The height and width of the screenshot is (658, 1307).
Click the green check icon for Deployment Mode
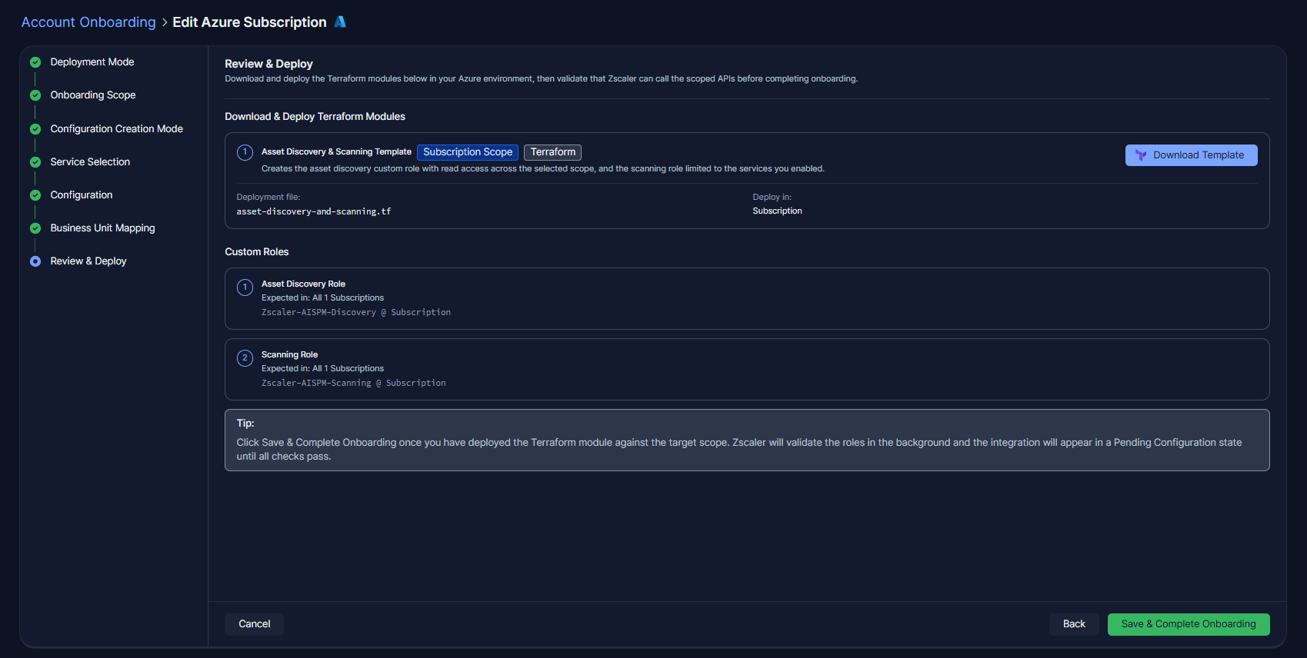tap(35, 62)
